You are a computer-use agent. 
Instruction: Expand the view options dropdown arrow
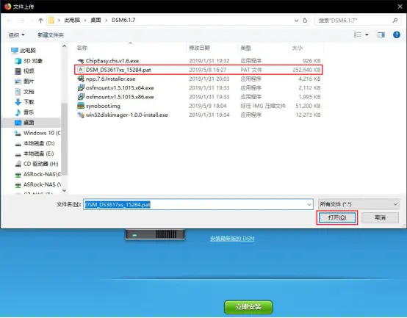pos(367,35)
